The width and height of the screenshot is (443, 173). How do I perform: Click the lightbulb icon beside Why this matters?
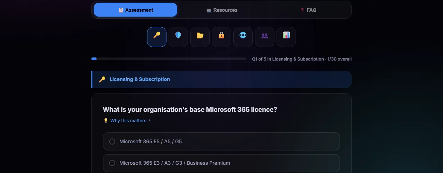(106, 121)
